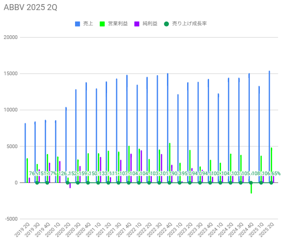The width and height of the screenshot is (285, 244).
Task: Click the 2020 4Q x-axis label
Action: pyautogui.click(x=83, y=230)
